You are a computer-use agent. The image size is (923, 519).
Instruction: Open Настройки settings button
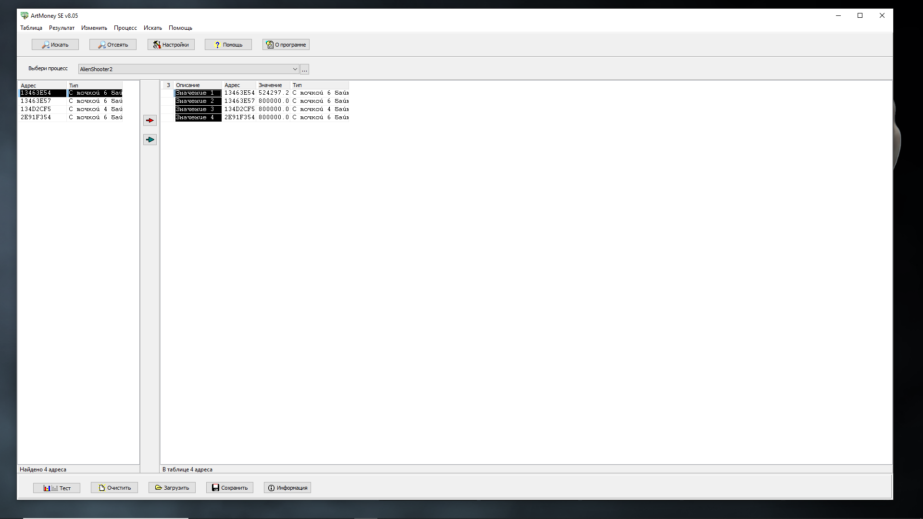(171, 45)
